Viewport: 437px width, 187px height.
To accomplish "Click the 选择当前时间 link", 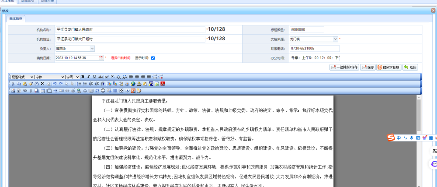I will pyautogui.click(x=120, y=58).
